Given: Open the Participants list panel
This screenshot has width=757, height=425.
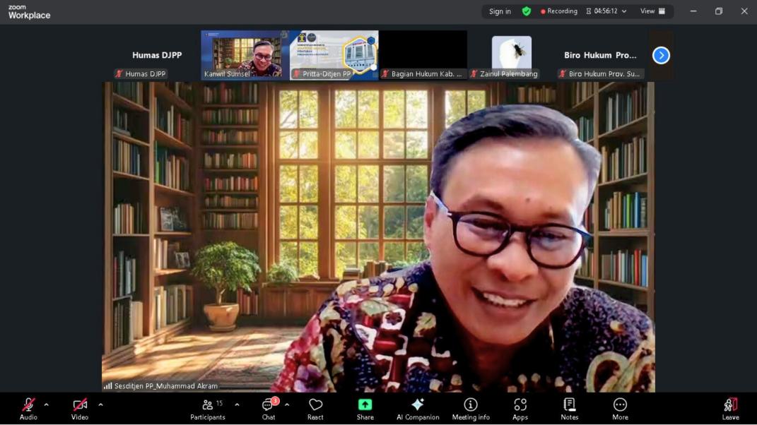Looking at the screenshot, I should 208,409.
